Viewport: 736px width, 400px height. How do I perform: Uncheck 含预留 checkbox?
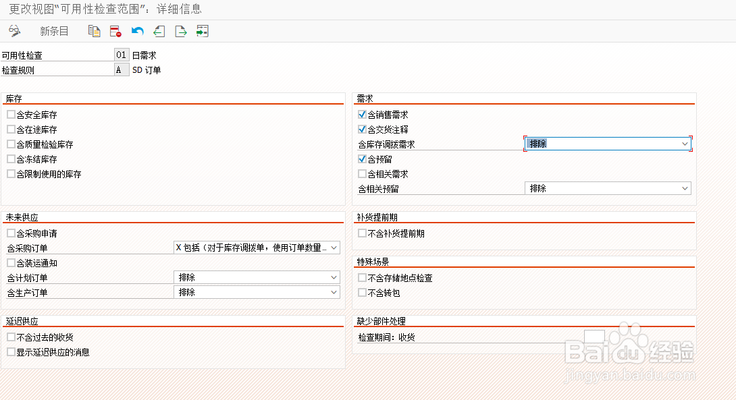(362, 159)
